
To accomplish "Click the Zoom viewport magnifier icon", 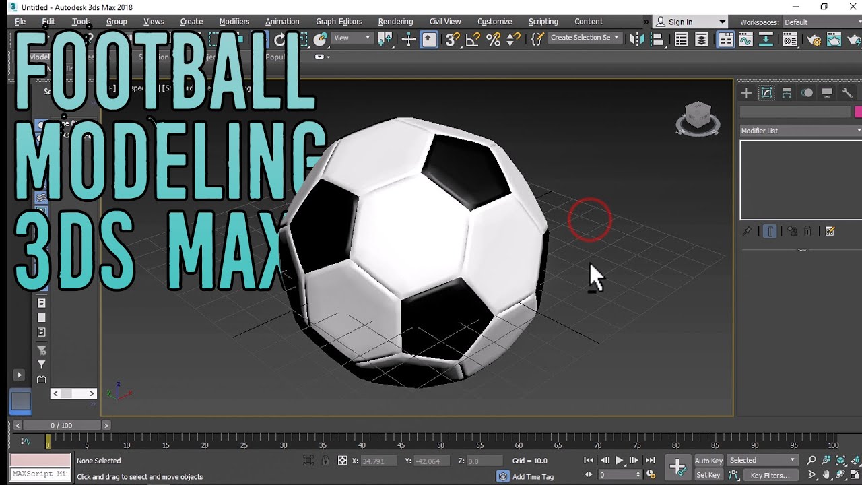I will (811, 461).
